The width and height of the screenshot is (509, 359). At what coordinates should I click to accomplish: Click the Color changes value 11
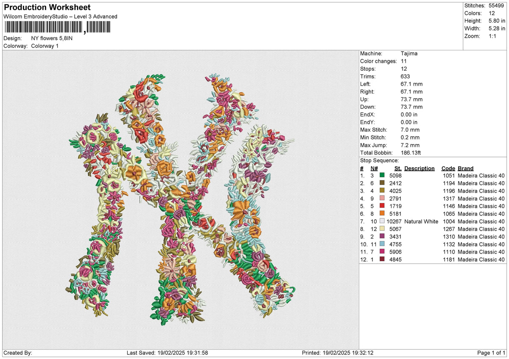[403, 61]
